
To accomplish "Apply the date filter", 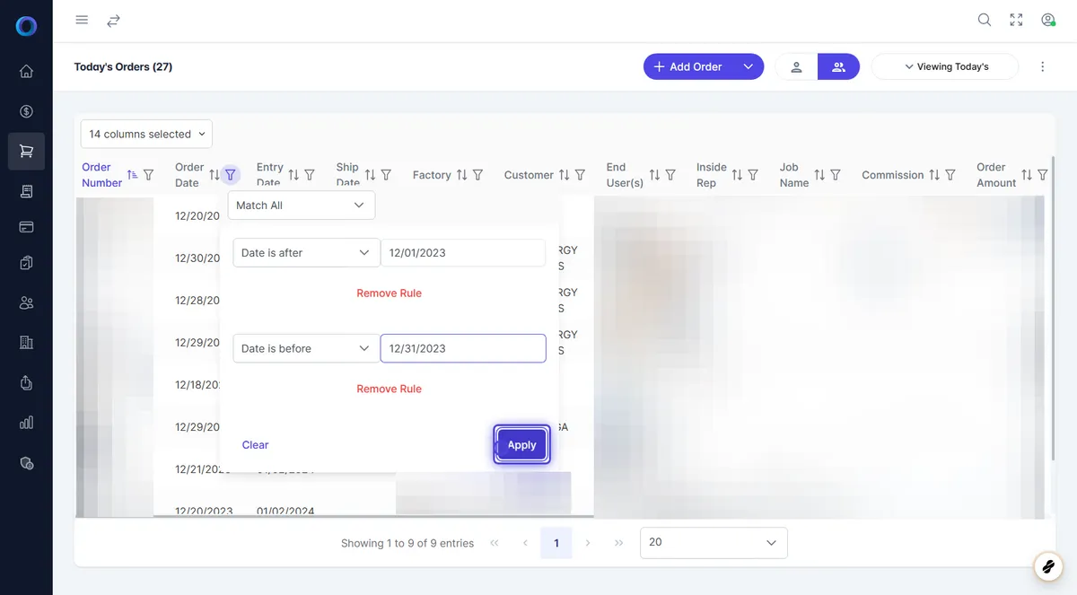I will point(521,445).
